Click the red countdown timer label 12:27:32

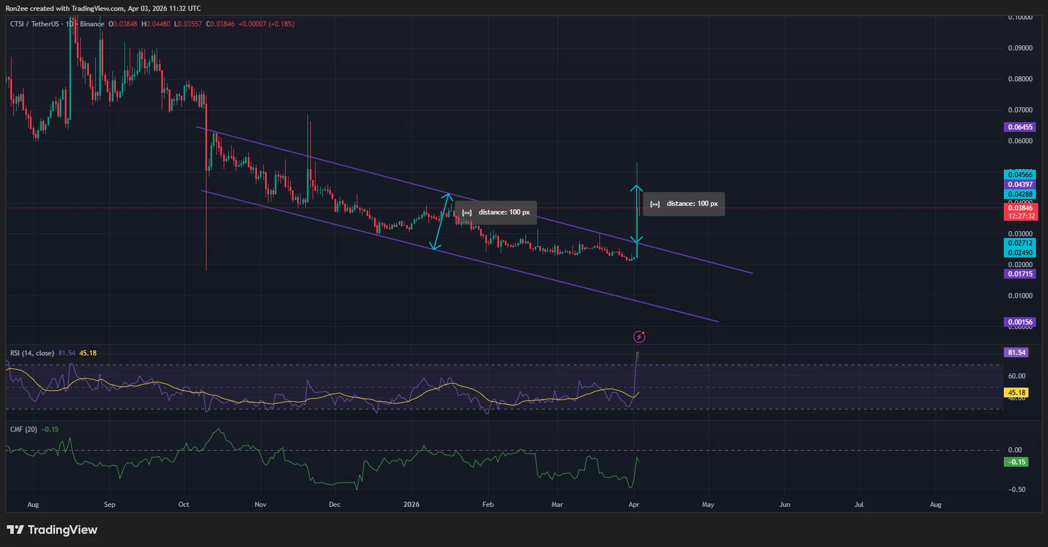(1020, 216)
